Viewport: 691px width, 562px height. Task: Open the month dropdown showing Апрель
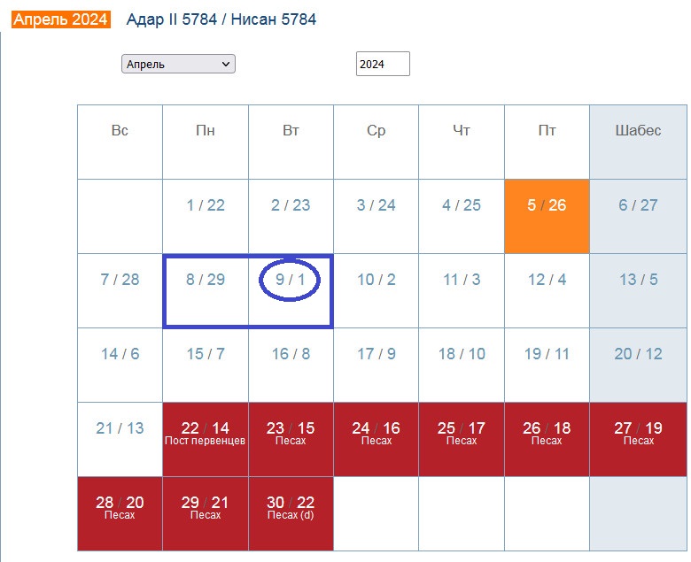pos(178,64)
